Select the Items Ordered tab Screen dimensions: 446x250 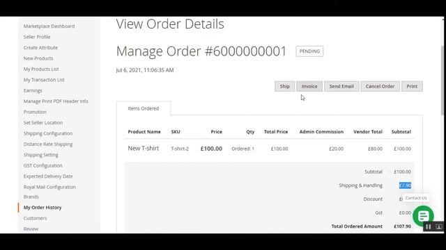pos(144,108)
